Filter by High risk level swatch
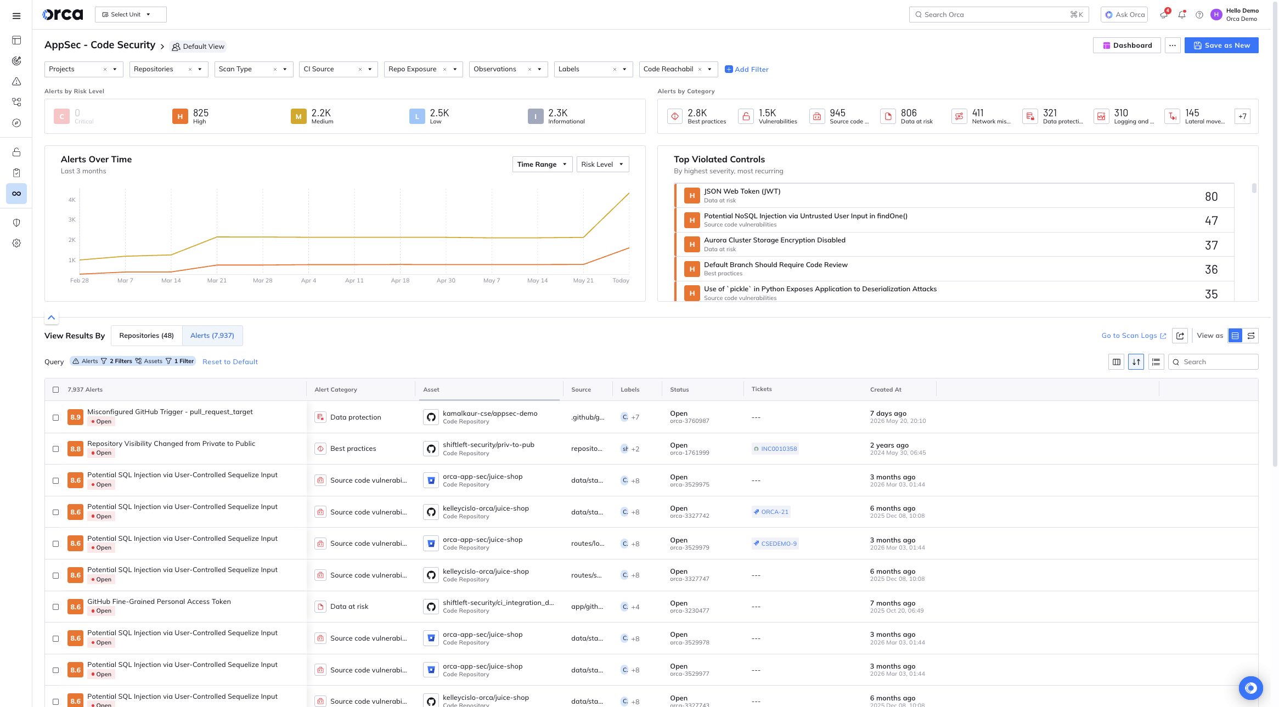 [180, 116]
